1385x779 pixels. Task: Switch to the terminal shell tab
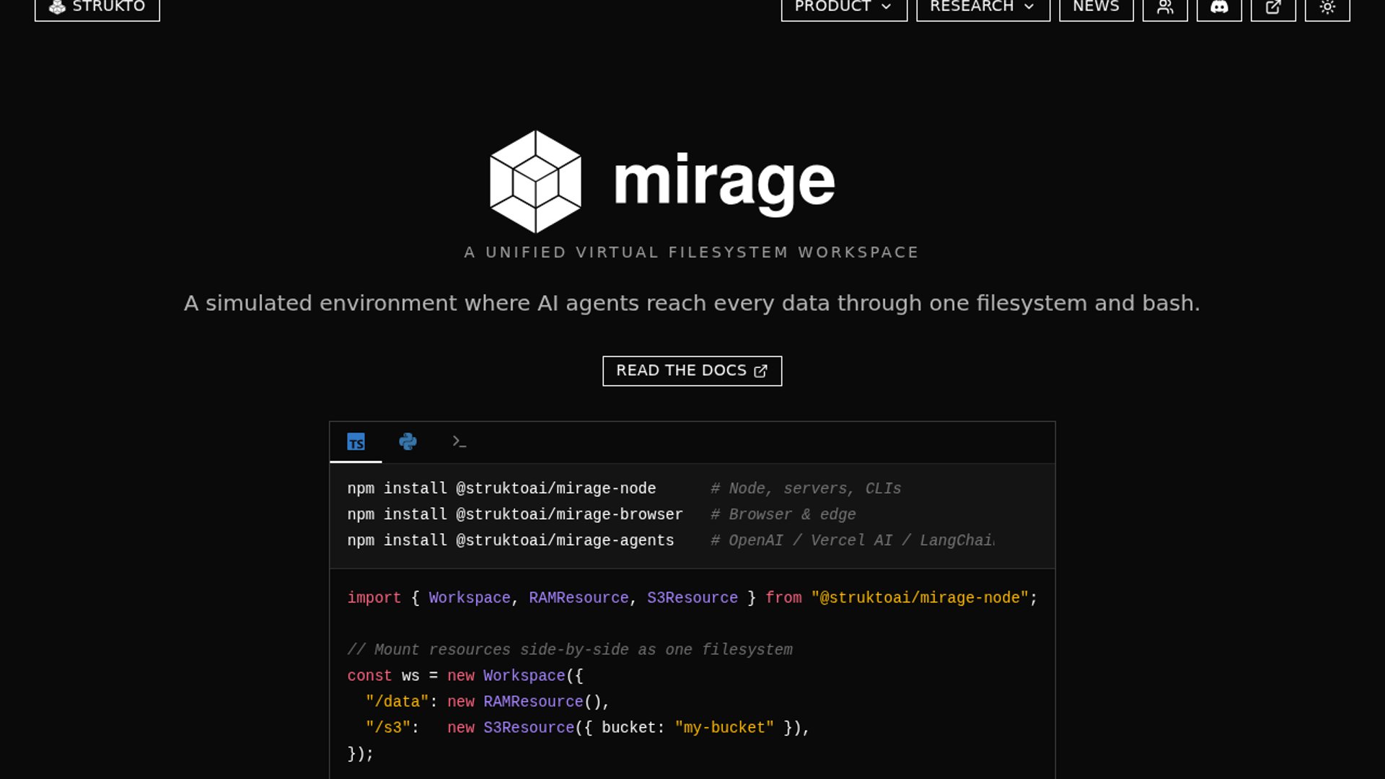click(x=460, y=441)
